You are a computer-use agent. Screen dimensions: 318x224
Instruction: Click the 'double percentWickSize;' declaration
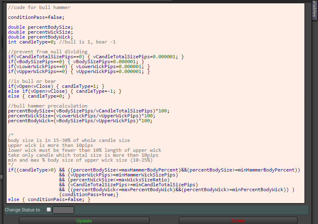click(40, 32)
